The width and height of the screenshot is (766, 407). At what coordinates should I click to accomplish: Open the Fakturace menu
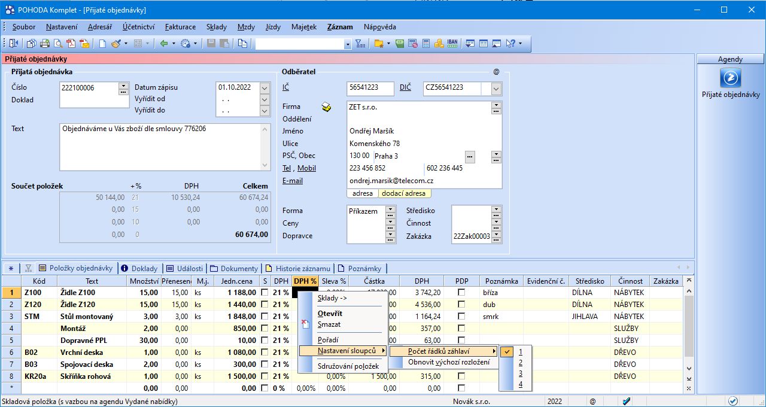[180, 27]
